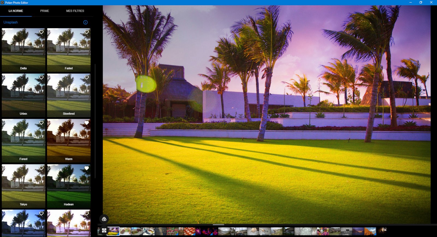This screenshot has height=237, width=437.
Task: Select the LA NORME tab
Action: point(16,11)
